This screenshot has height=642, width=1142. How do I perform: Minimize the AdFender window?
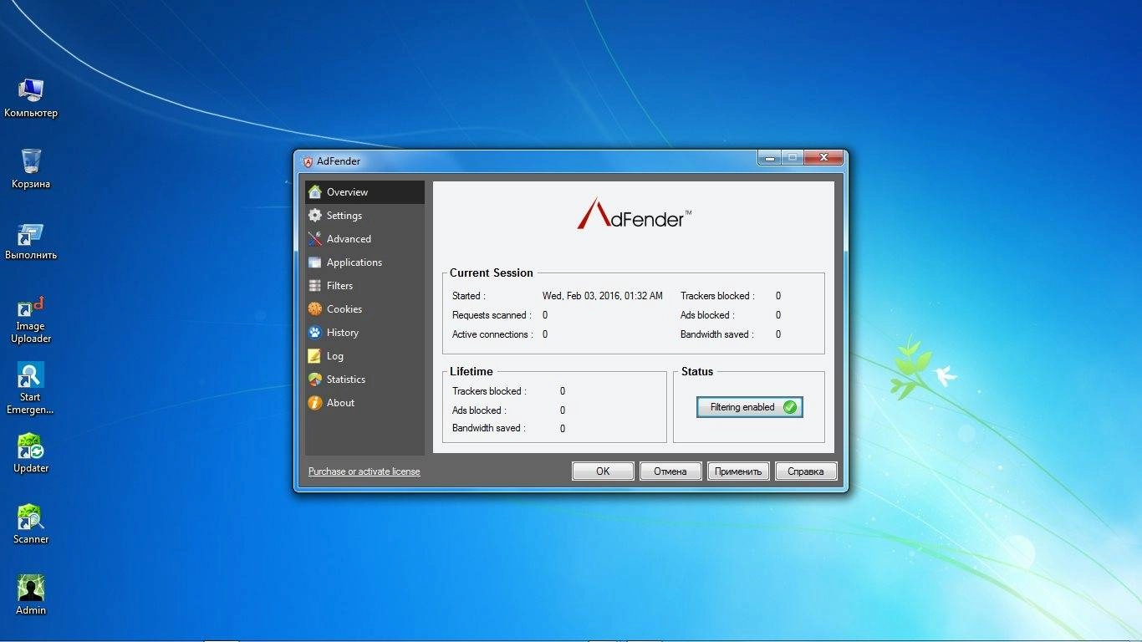point(769,157)
